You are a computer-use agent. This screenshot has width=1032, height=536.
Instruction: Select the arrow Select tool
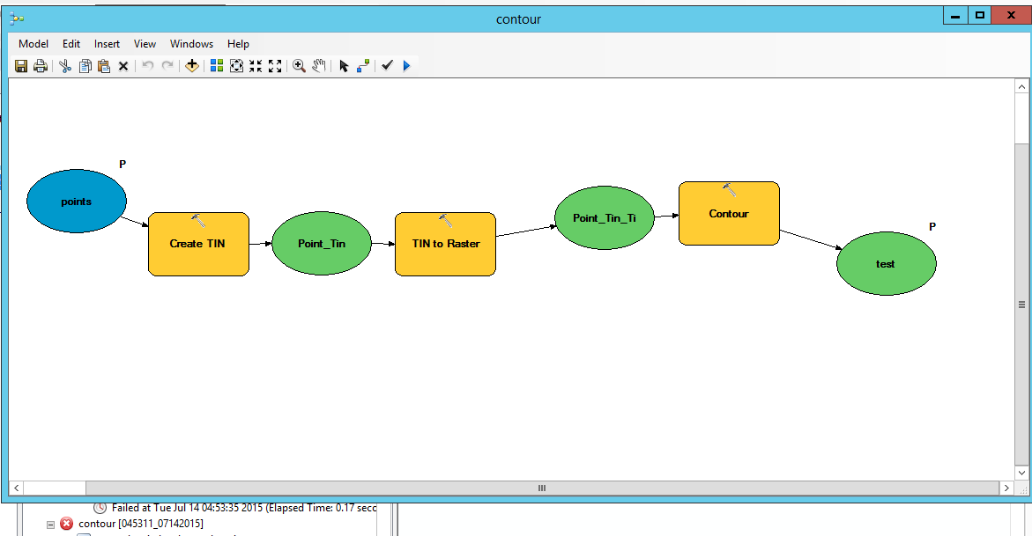tap(344, 66)
